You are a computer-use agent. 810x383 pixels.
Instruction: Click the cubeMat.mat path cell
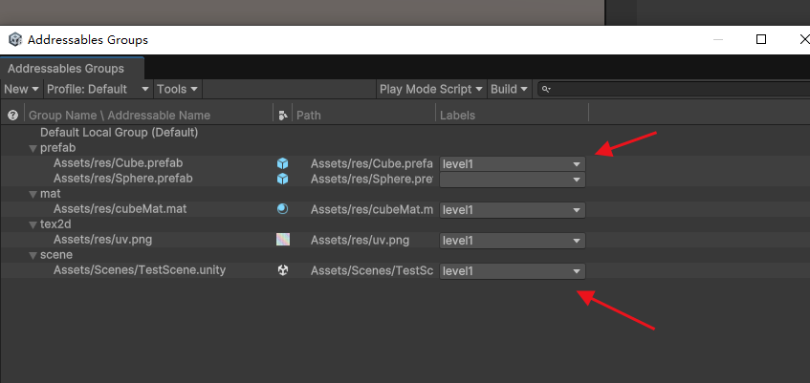tap(371, 209)
